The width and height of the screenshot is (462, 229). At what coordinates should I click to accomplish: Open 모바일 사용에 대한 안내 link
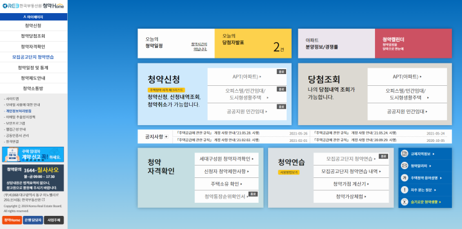[22, 105]
